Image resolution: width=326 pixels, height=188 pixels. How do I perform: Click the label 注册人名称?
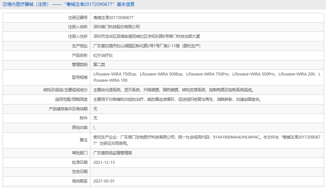(x=78, y=27)
